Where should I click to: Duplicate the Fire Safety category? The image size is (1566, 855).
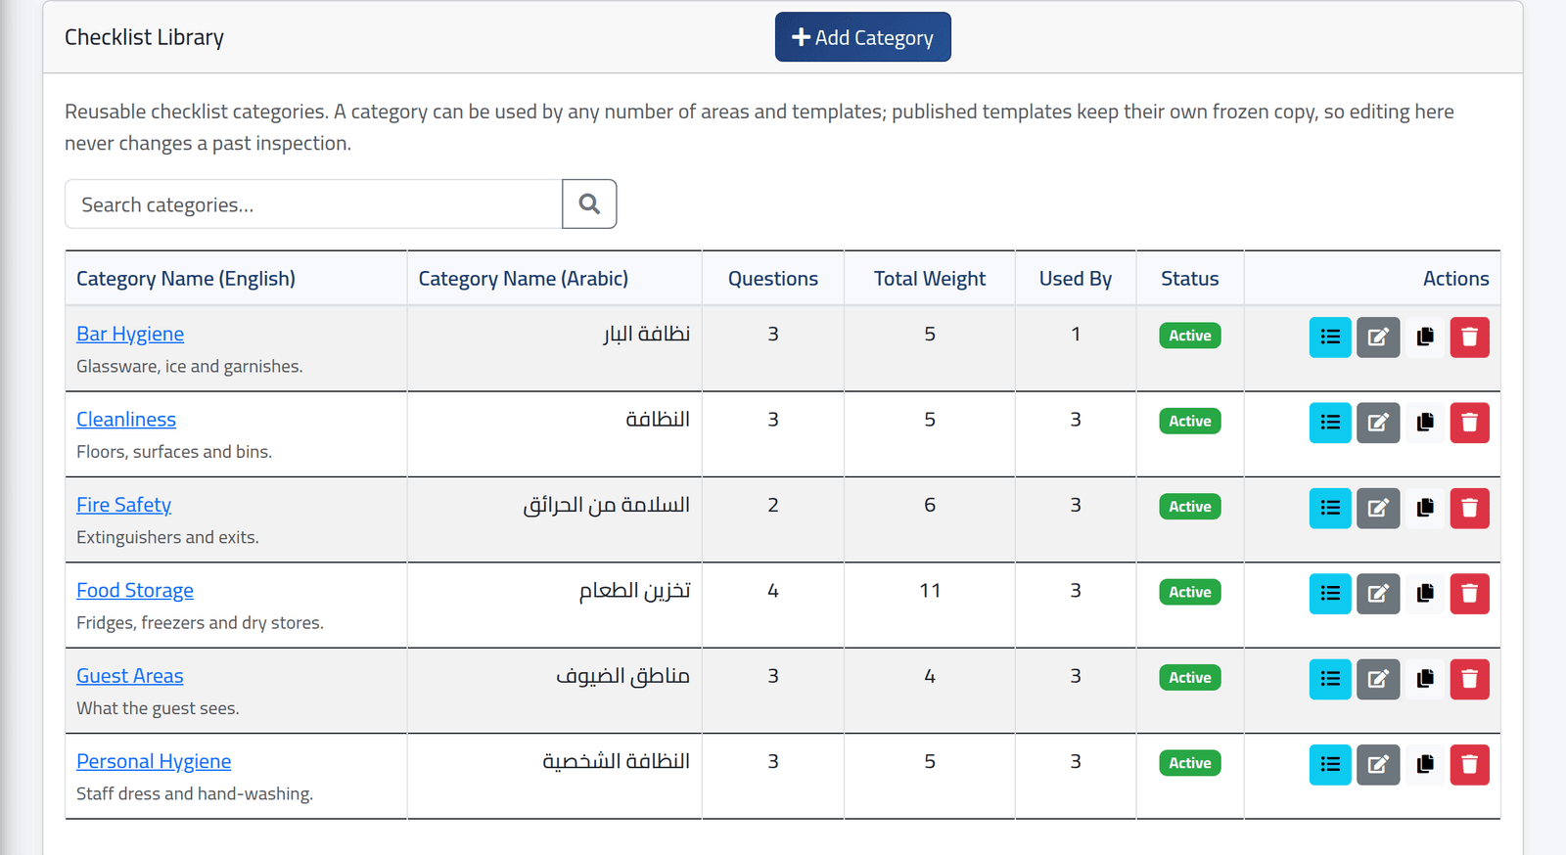(x=1425, y=508)
